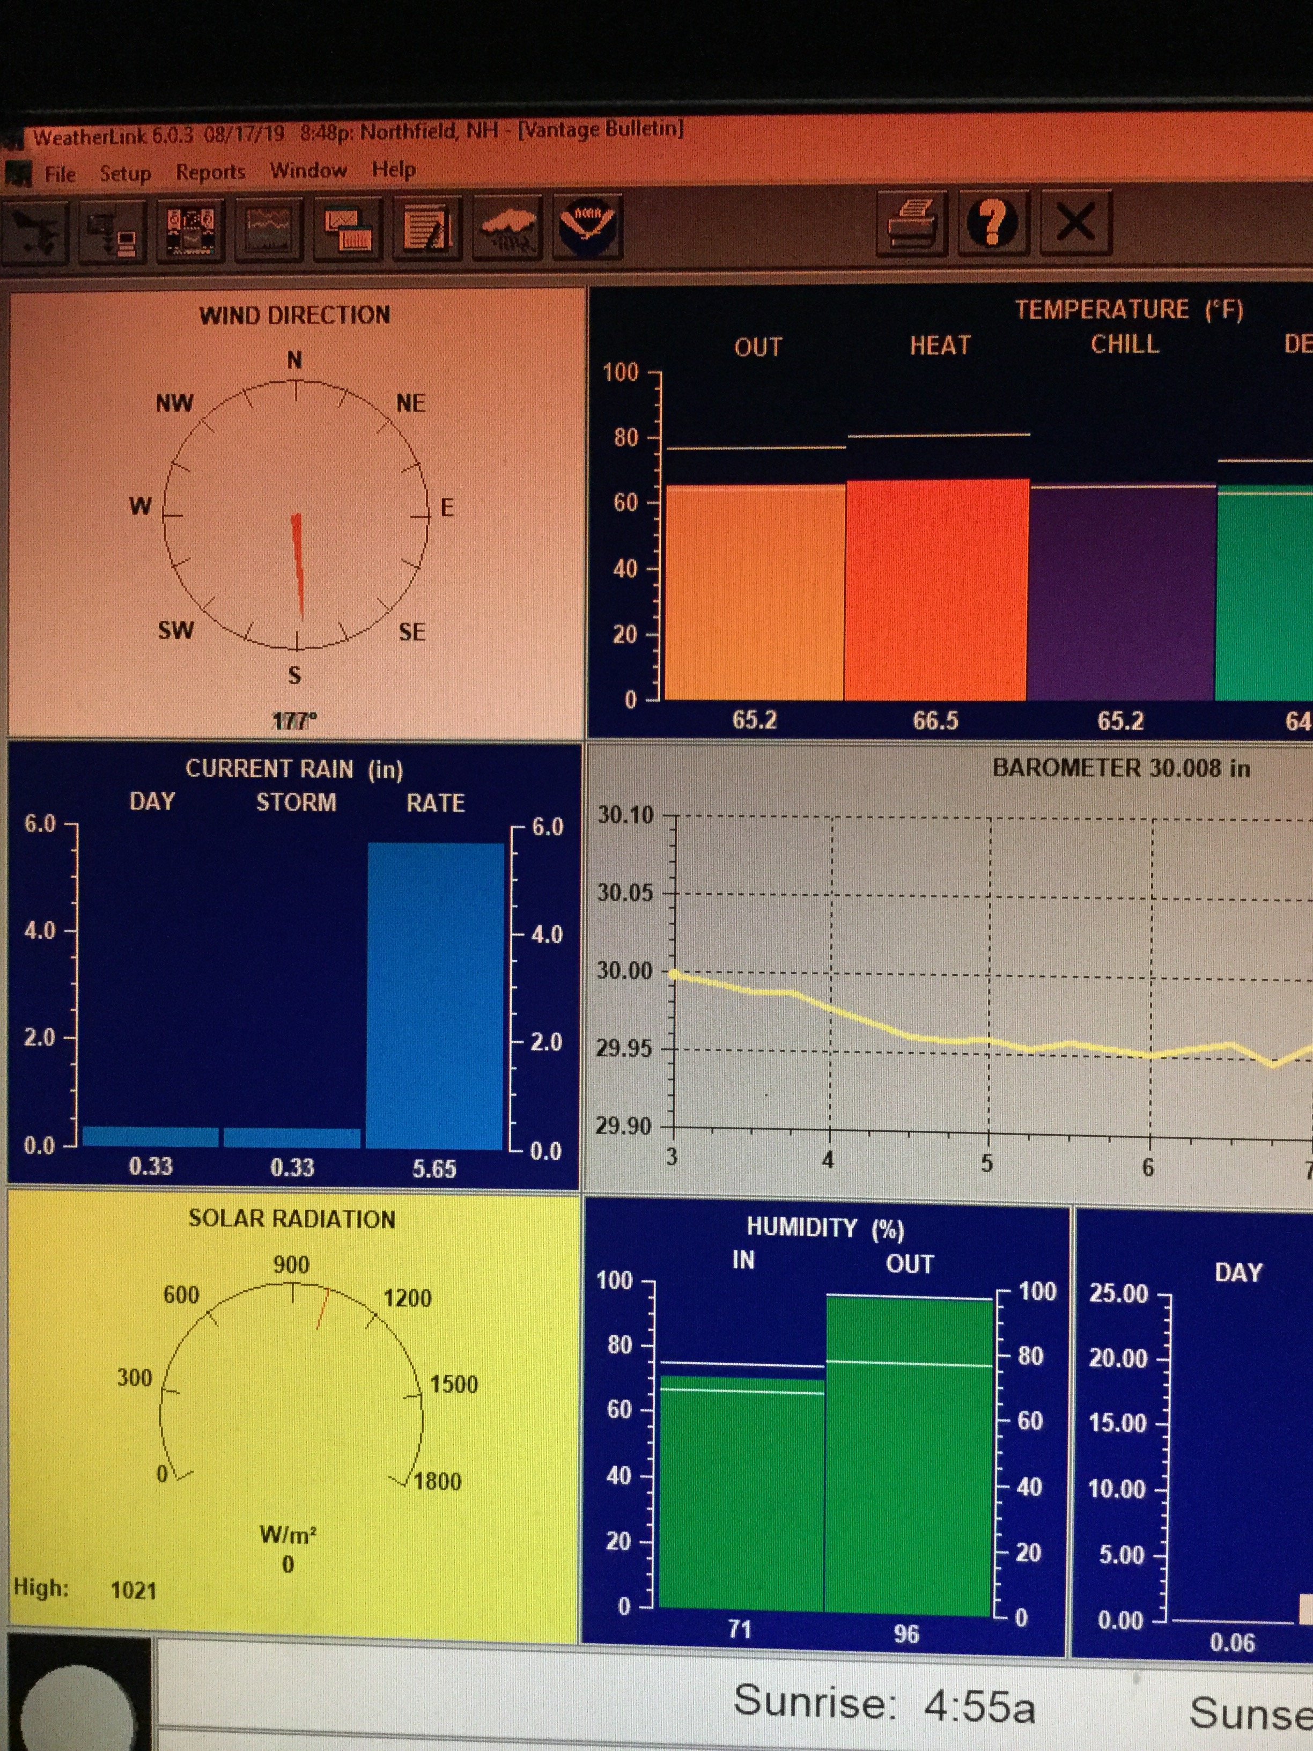
Task: Open the notes/browse records toolbar icon
Action: coord(427,227)
